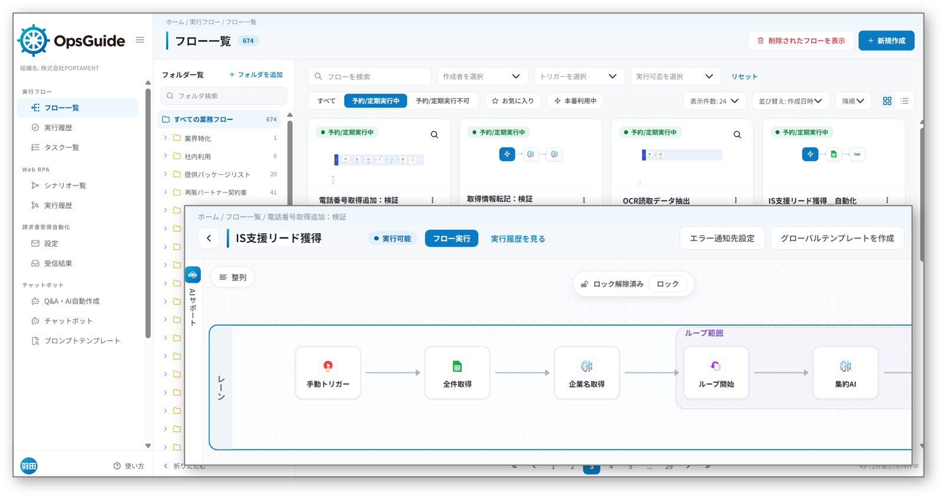Open the AI support panel icon
Image resolution: width=944 pixels, height=497 pixels.
click(193, 275)
